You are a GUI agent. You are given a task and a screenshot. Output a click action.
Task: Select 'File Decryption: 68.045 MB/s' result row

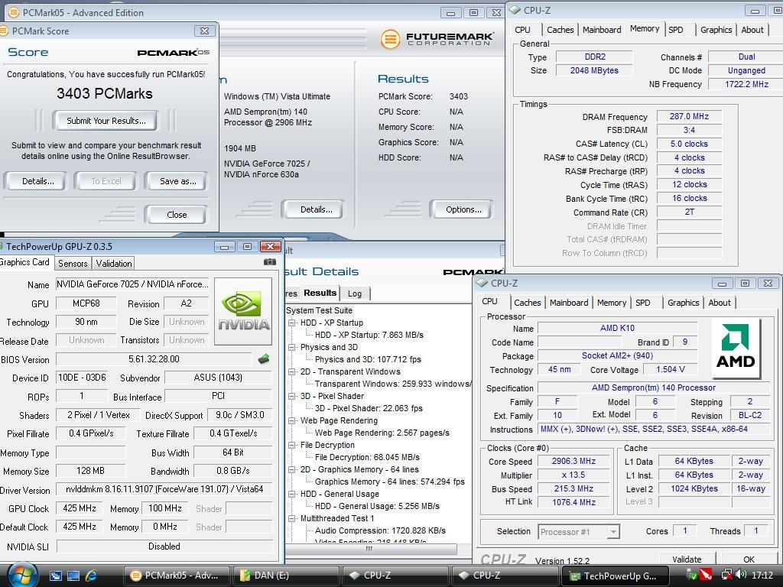click(x=367, y=457)
